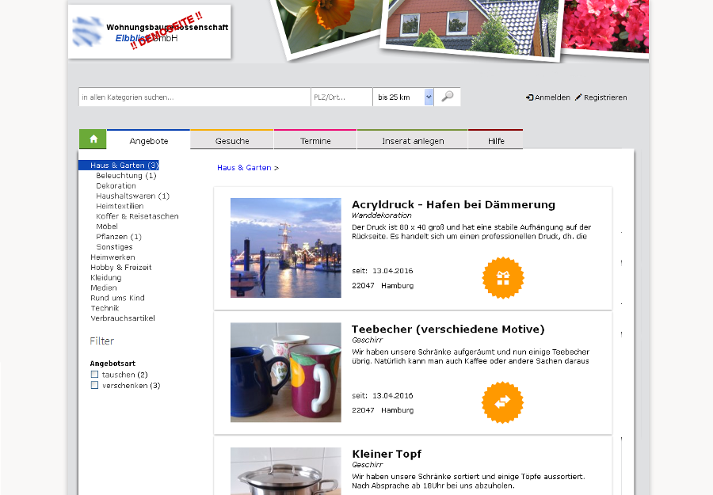
Task: Open Teebecher (verschiedene Motive) title
Action: [448, 329]
